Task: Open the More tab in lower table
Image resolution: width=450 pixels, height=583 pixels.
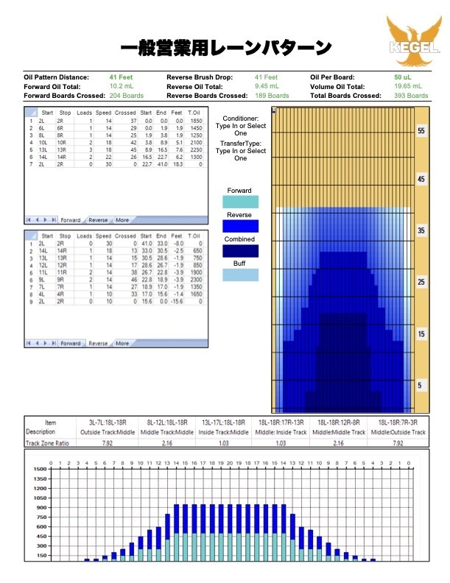Action: click(x=122, y=343)
